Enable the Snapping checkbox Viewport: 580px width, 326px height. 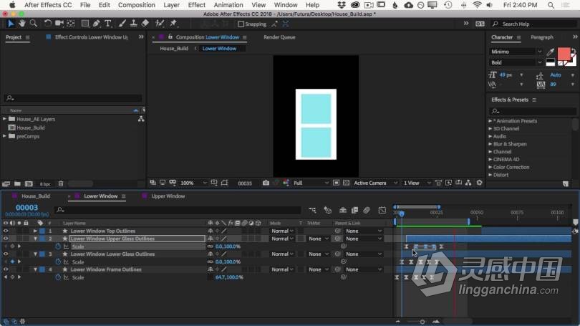[239, 24]
